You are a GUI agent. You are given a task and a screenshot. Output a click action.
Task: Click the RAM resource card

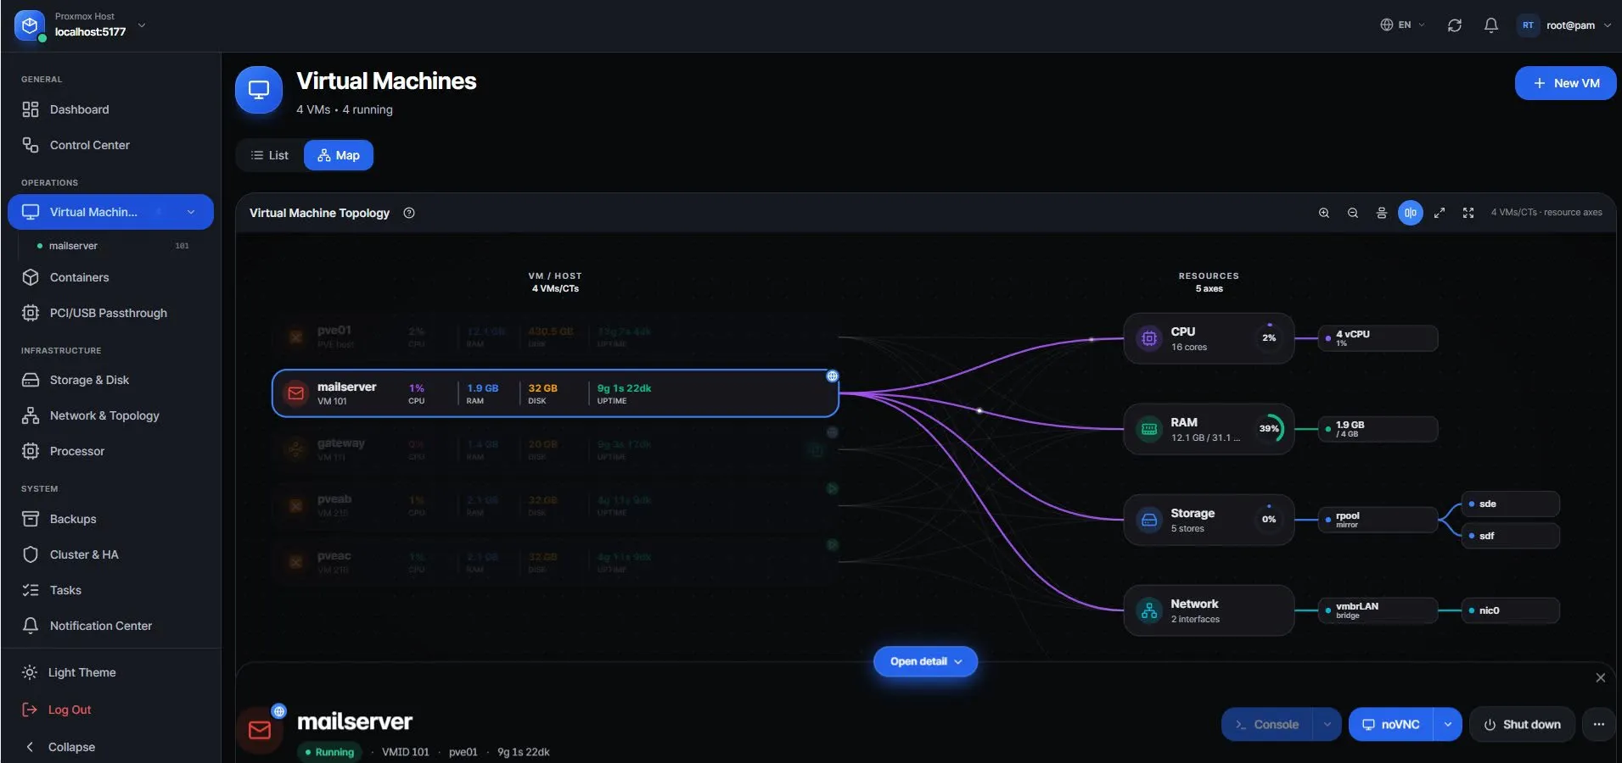point(1209,429)
